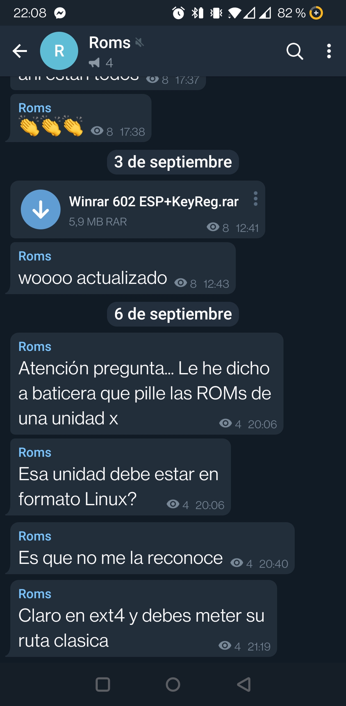Tap the 6 de septiembre date badge

(173, 314)
